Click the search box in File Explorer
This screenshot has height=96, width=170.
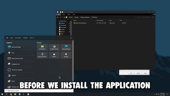(147, 17)
